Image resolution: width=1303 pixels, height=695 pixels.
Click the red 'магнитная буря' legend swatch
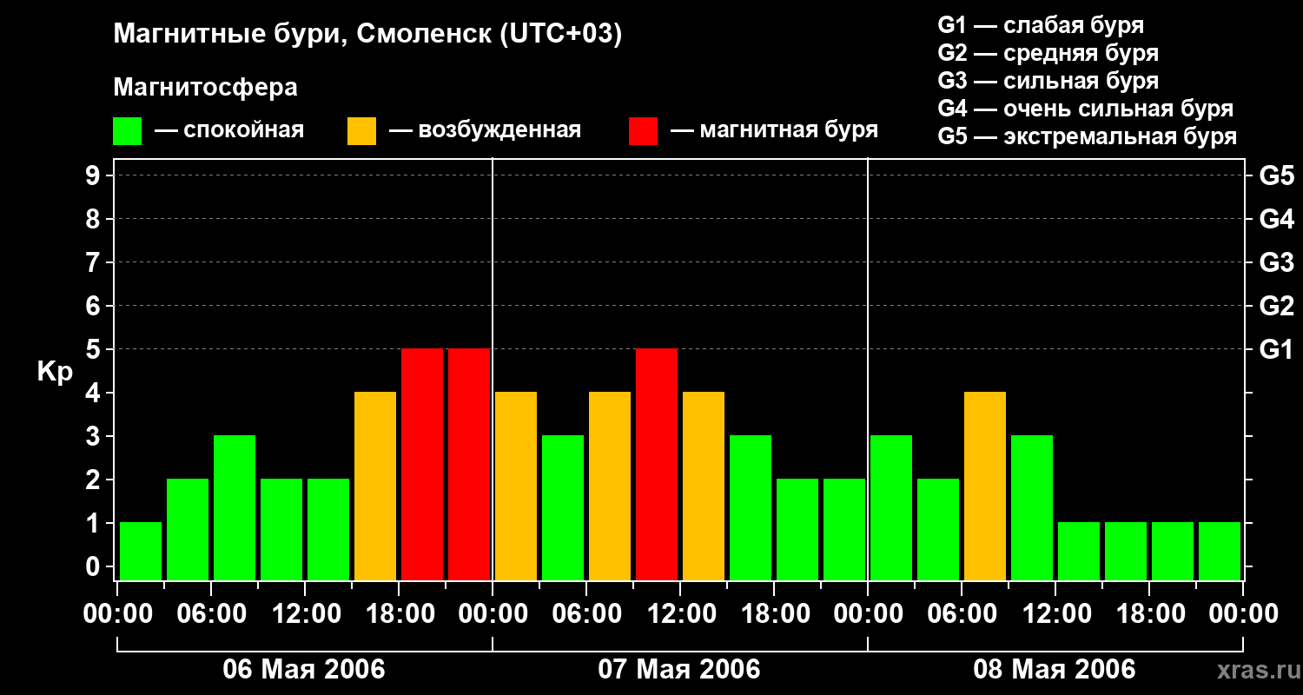(643, 131)
